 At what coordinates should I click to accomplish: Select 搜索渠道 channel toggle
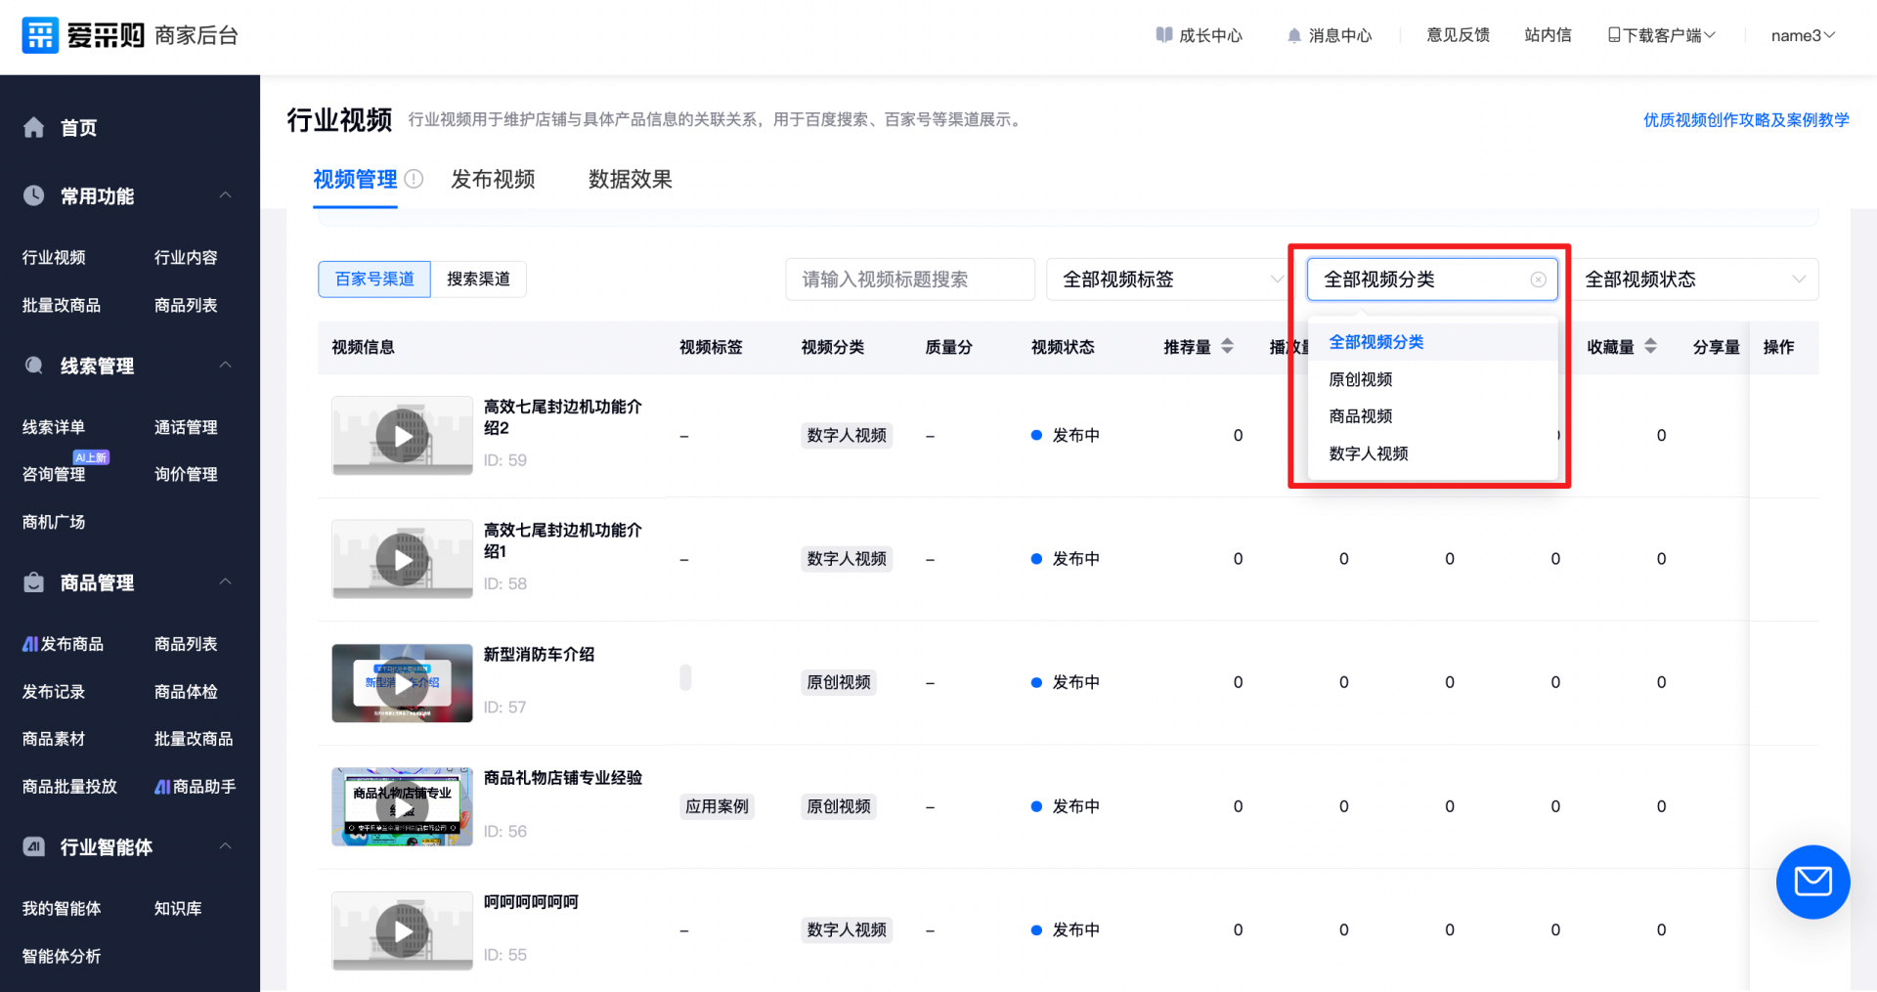click(479, 280)
